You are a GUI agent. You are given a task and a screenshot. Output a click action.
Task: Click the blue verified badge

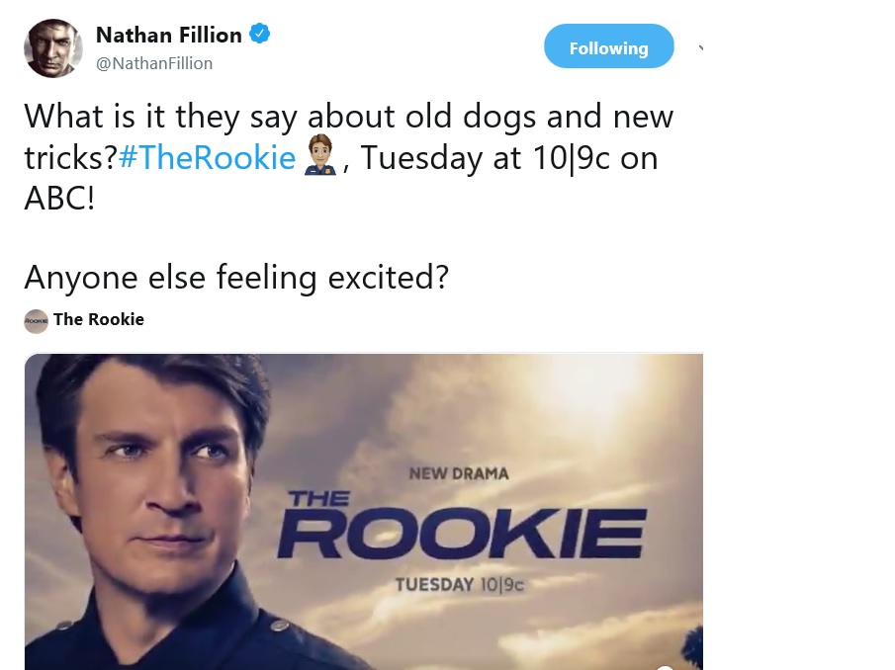(x=260, y=34)
